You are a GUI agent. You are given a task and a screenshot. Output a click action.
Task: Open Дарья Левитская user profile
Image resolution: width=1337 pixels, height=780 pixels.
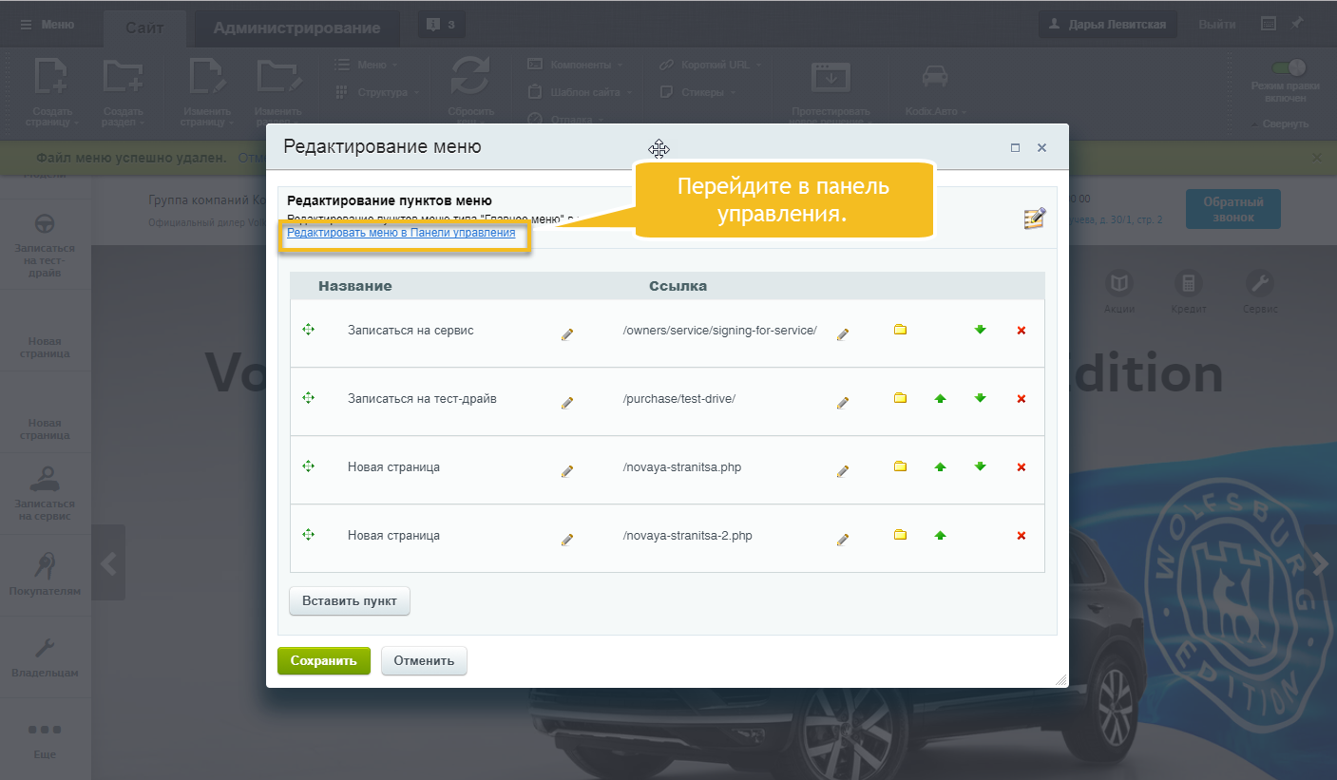(1107, 25)
